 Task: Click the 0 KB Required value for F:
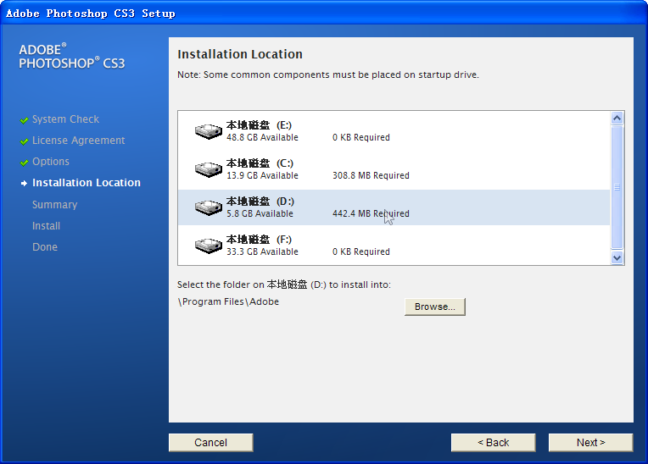(361, 251)
